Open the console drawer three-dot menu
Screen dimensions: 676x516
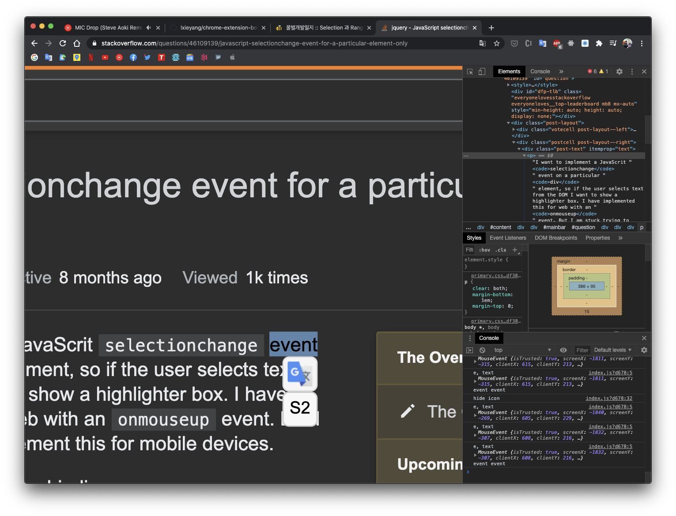pos(470,338)
